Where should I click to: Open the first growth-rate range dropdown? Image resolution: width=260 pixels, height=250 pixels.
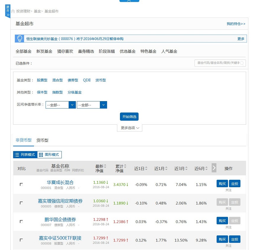point(61,105)
